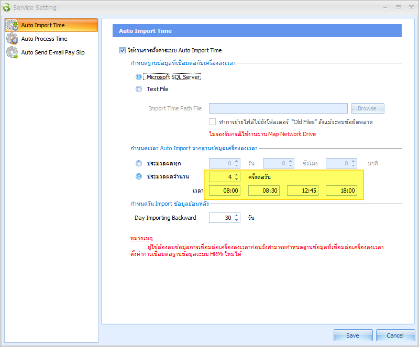The width and height of the screenshot is (419, 347).
Task: Click the 12:45 time field
Action: pos(302,191)
